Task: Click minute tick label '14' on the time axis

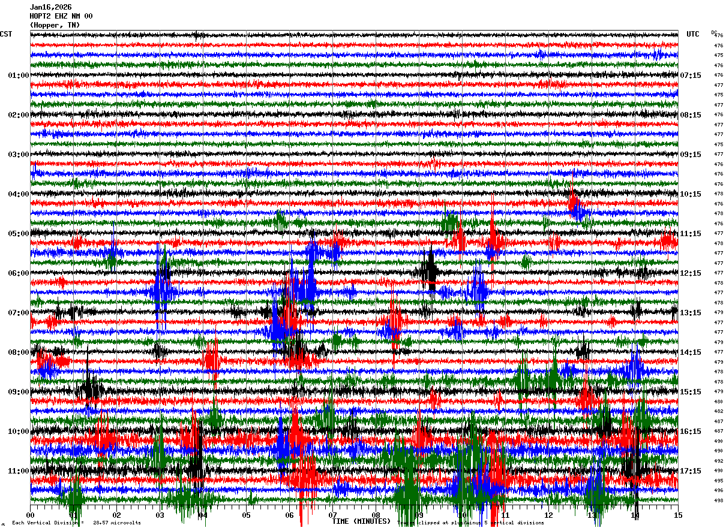Action: click(x=635, y=515)
